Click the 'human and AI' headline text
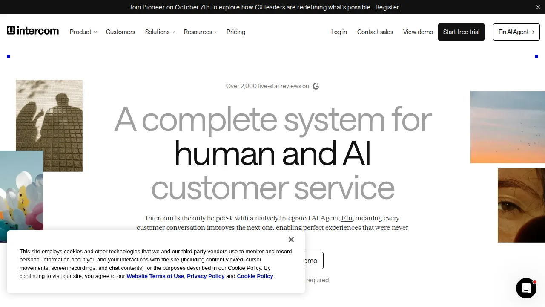 [x=272, y=153]
